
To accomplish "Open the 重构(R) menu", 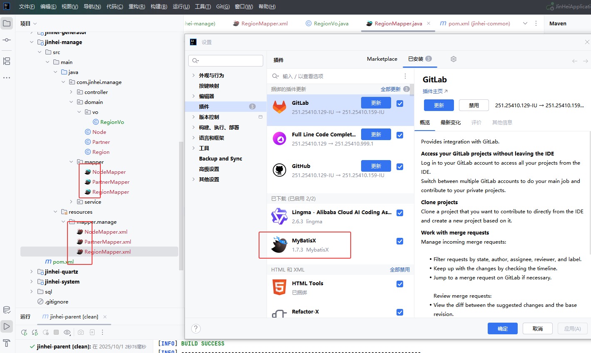I will point(137,7).
